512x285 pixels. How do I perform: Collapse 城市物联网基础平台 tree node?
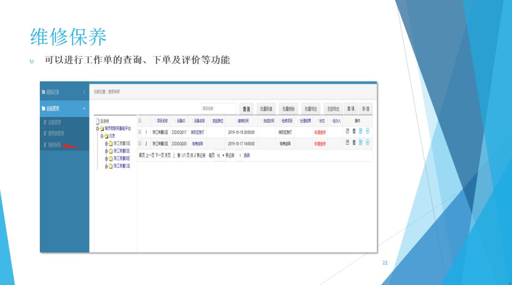pos(97,129)
